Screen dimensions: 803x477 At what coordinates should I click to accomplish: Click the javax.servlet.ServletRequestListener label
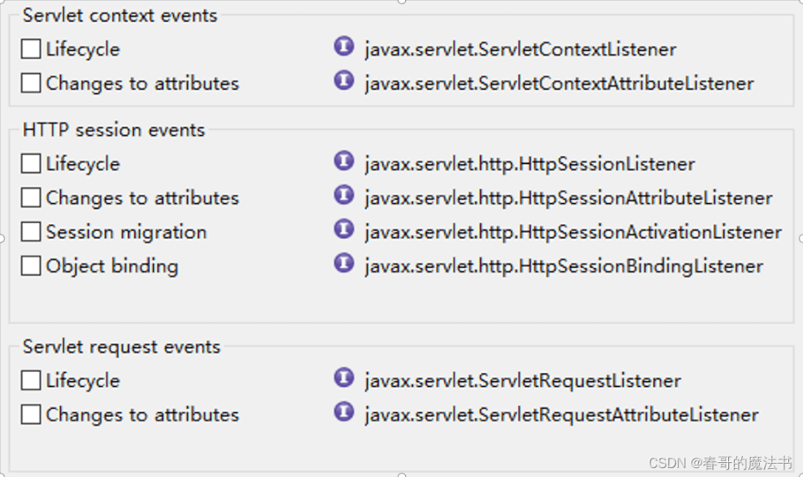523,381
